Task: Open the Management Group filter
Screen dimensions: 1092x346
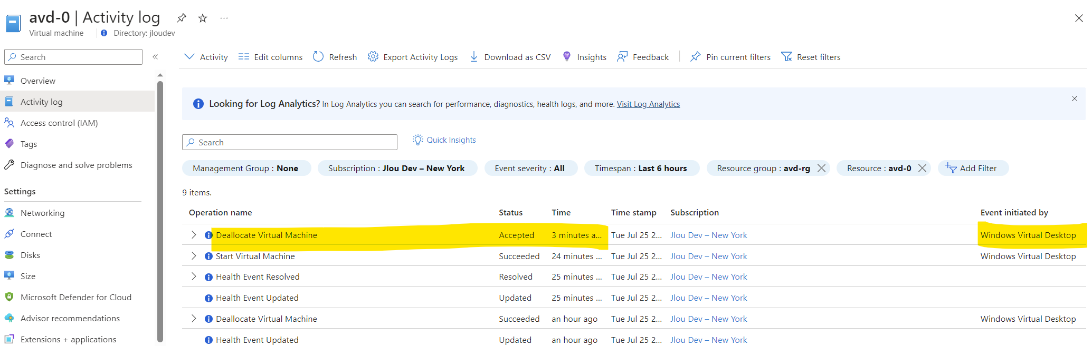Action: (x=246, y=168)
